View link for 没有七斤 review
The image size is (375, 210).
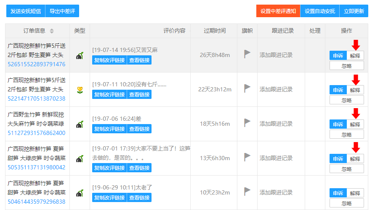pos(139,94)
